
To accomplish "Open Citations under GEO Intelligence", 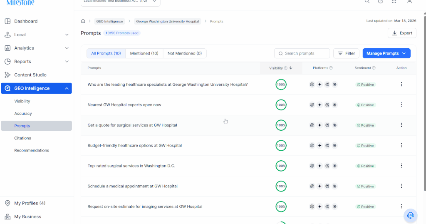I will point(22,138).
